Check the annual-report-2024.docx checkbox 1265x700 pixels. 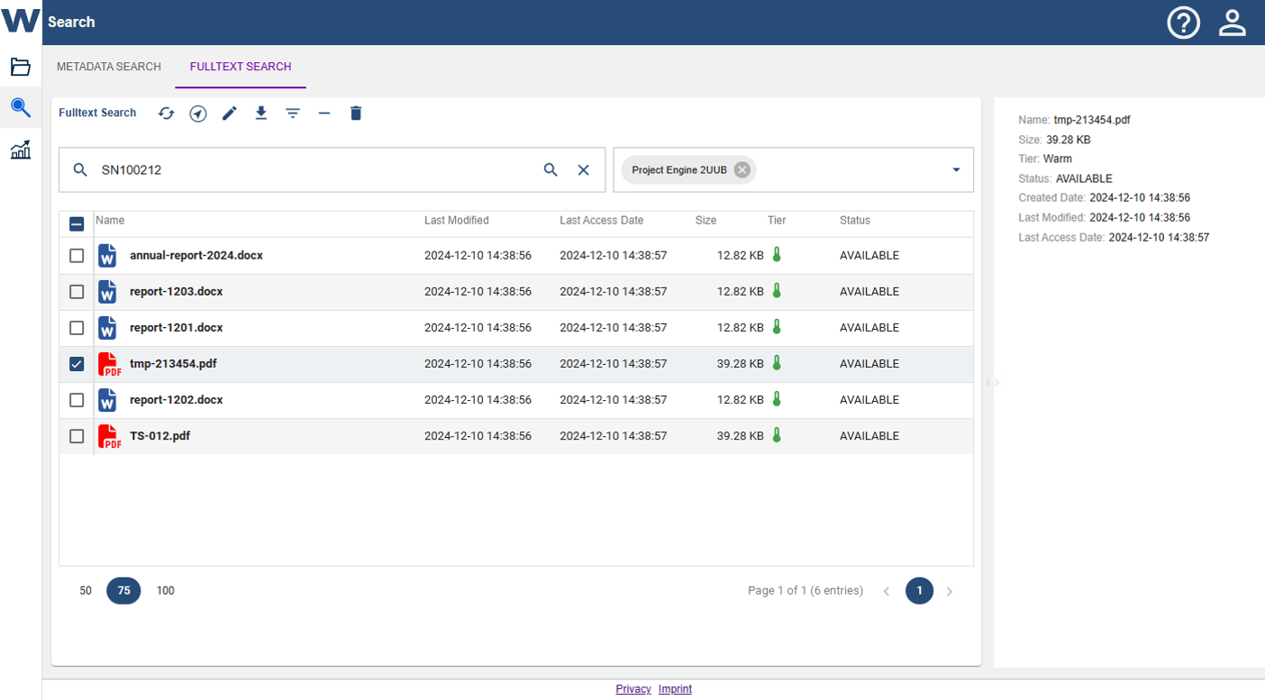pyautogui.click(x=77, y=256)
